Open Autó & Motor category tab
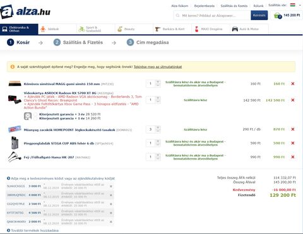This screenshot has width=303, height=234. click(x=249, y=29)
